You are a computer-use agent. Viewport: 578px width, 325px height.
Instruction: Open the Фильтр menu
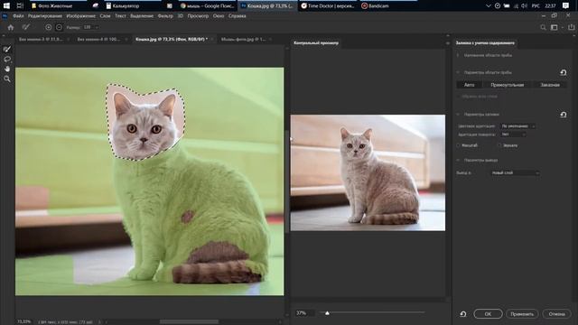(165, 16)
